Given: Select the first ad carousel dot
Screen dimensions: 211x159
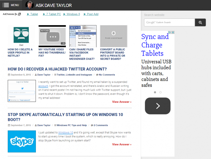Looking at the screenshot, I should [155, 92].
